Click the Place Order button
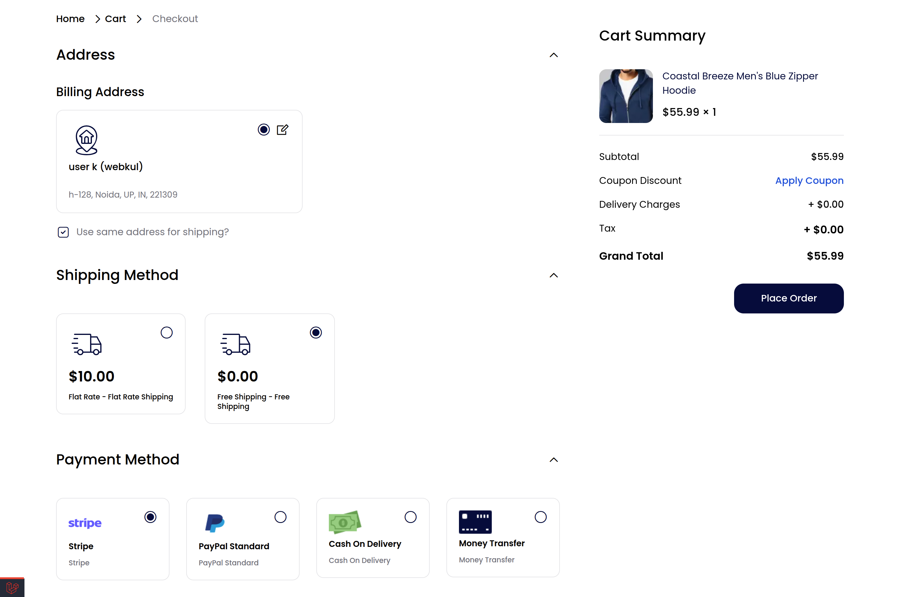Image resolution: width=900 pixels, height=597 pixels. click(789, 298)
